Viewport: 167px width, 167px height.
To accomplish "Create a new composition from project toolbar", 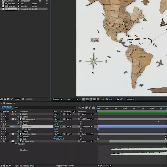I will tap(8, 99).
